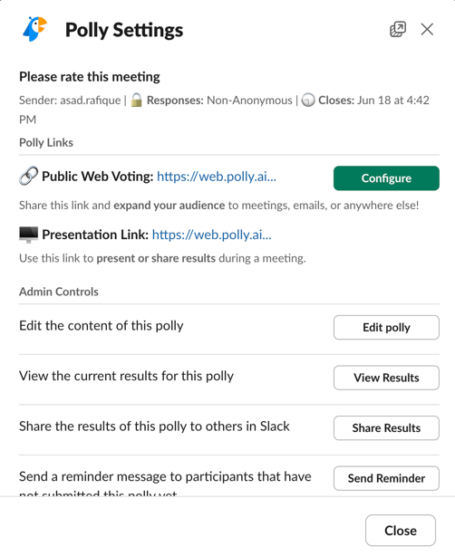Open the Public Web Voting URL
This screenshot has height=556, width=455.
click(x=217, y=177)
